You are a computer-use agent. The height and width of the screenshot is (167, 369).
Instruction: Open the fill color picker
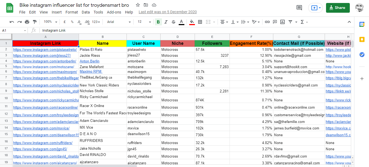pos(192,22)
